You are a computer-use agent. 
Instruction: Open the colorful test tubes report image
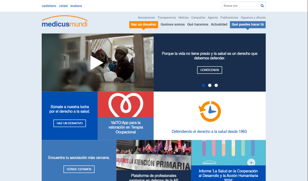[x=228, y=153]
